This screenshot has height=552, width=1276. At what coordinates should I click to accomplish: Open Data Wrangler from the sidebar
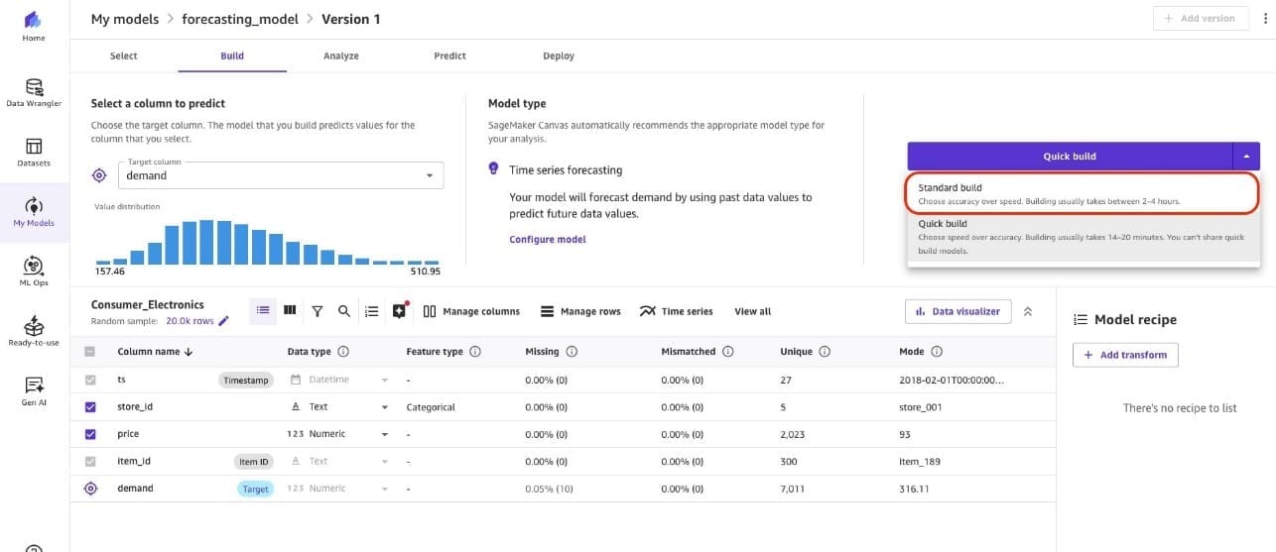pos(34,92)
